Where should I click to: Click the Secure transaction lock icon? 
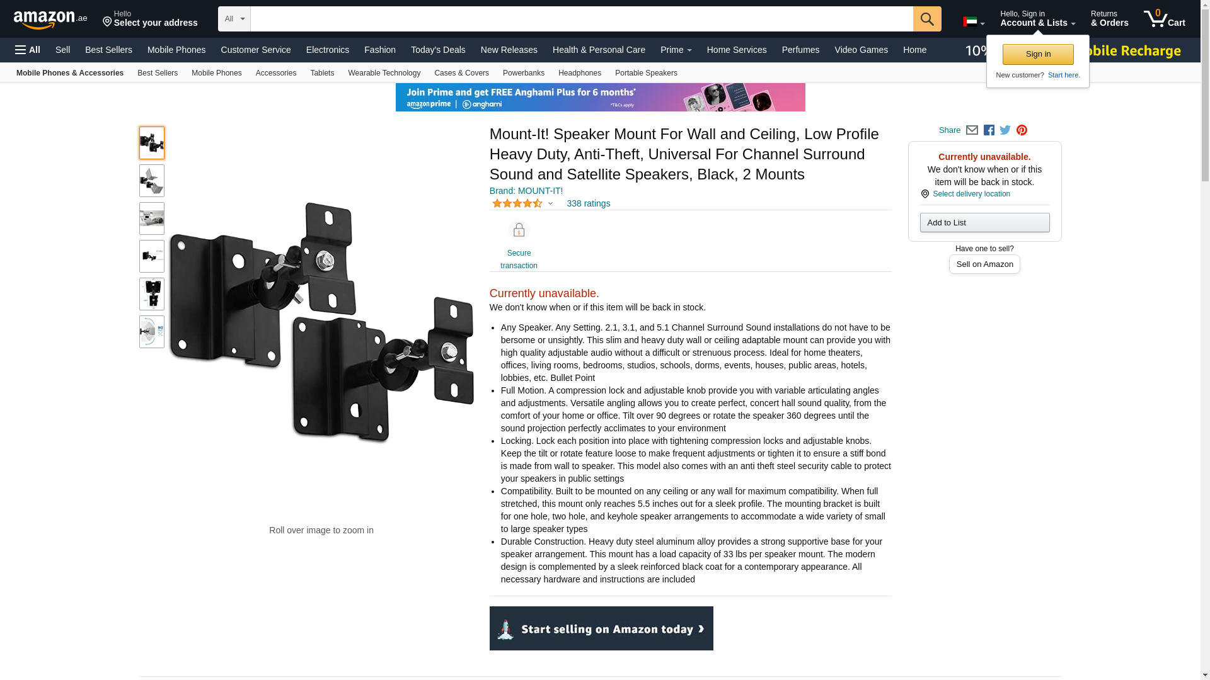[x=519, y=230]
